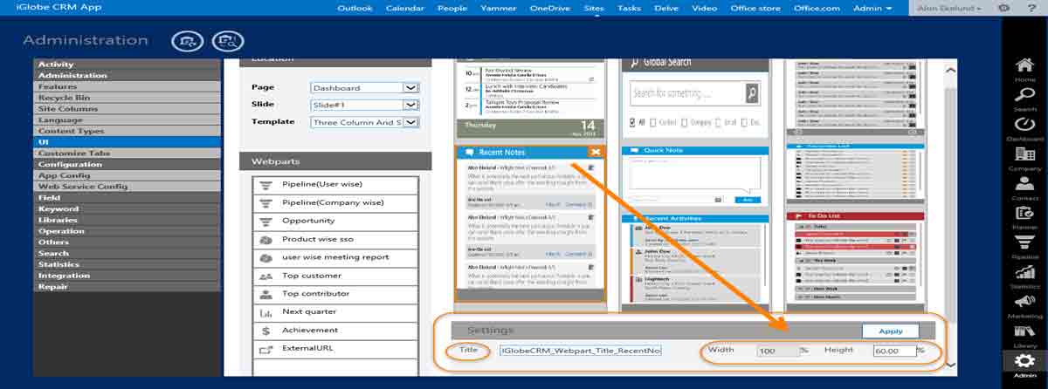
Task: Click the To Do List panel header
Action: tap(855, 215)
